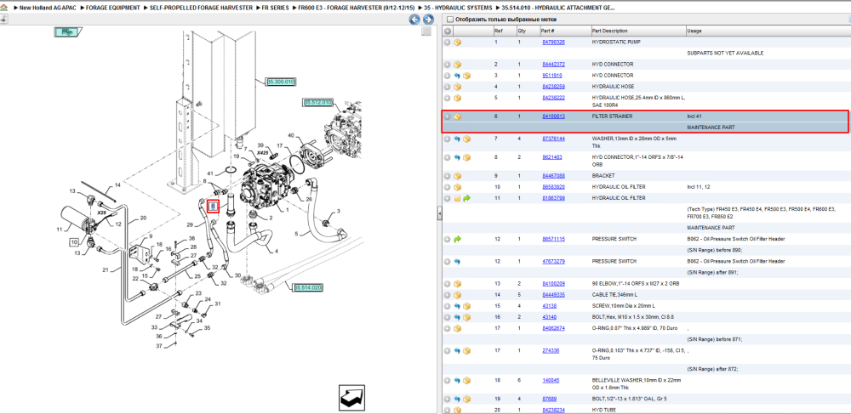Viewport: 851px width, 414px height.
Task: Open the SELF-PROPELLED FORAGE HARVESTER breadcrumb
Action: (201, 9)
